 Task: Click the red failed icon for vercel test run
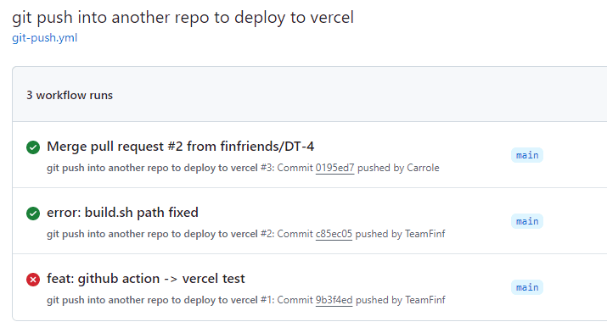pos(33,280)
